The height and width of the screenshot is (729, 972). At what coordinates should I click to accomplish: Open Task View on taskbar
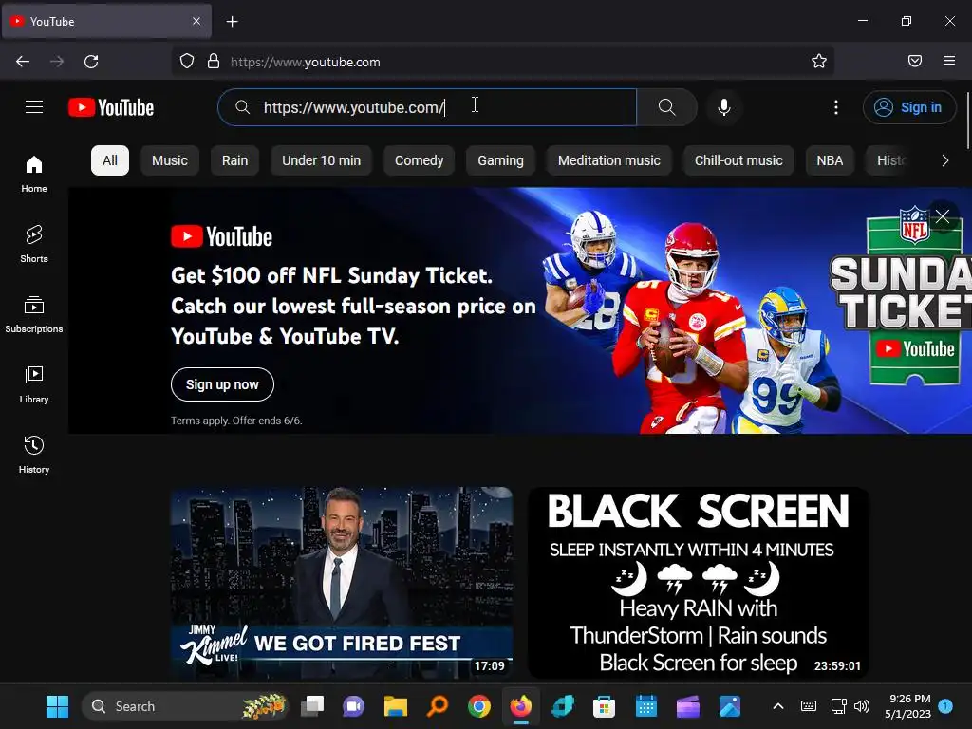point(312,706)
